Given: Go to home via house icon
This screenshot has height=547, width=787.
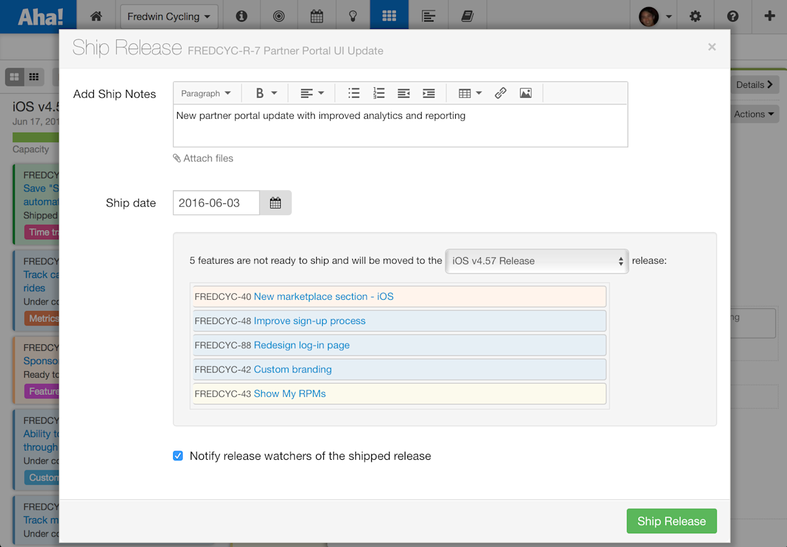Looking at the screenshot, I should click(96, 16).
